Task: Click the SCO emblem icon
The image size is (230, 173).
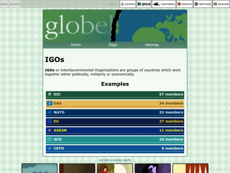Action: click(x=49, y=139)
